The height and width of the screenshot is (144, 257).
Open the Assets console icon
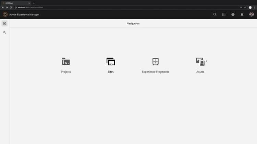point(200,62)
